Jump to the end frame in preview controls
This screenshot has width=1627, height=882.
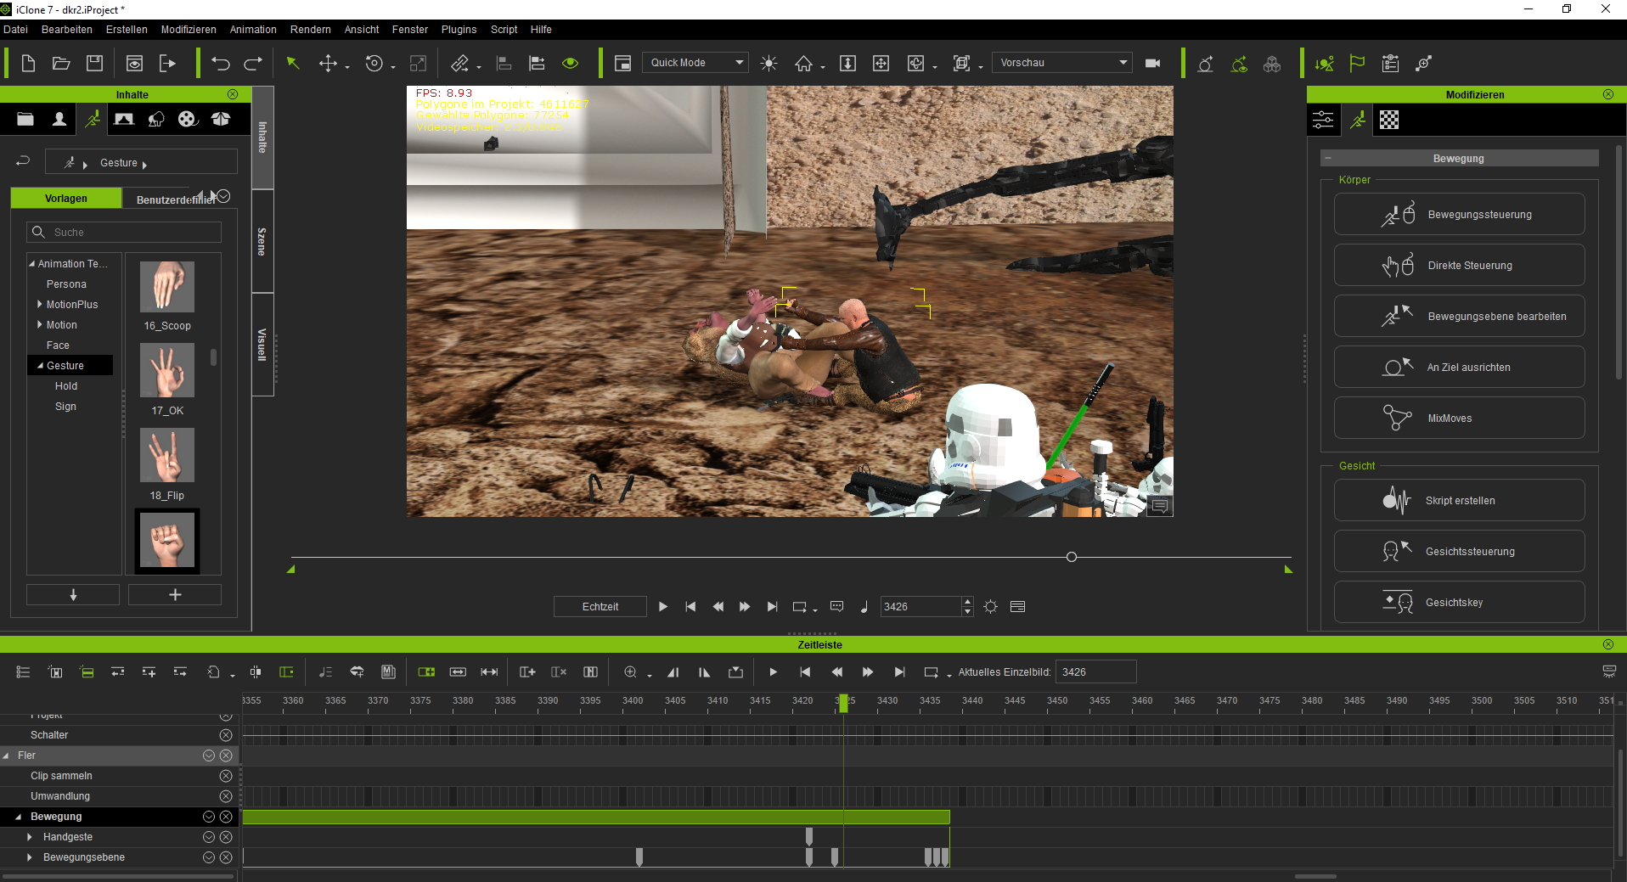tap(772, 607)
